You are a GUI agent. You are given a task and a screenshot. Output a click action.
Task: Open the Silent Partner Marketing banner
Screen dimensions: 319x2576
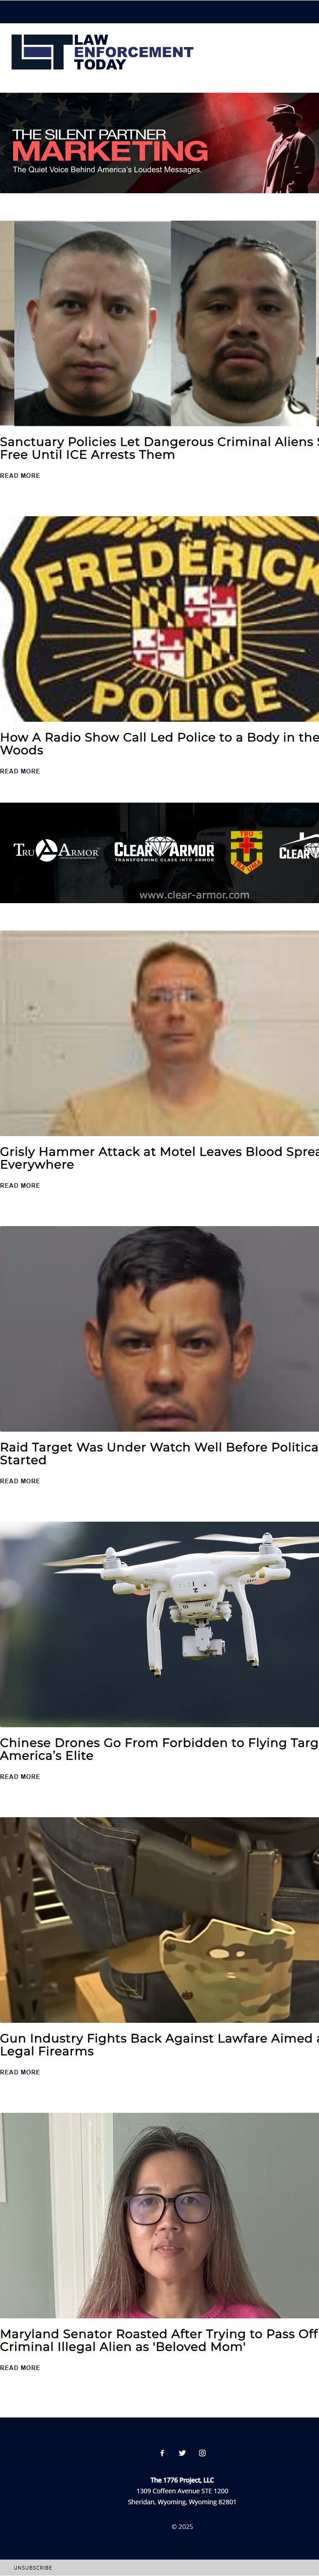point(159,143)
